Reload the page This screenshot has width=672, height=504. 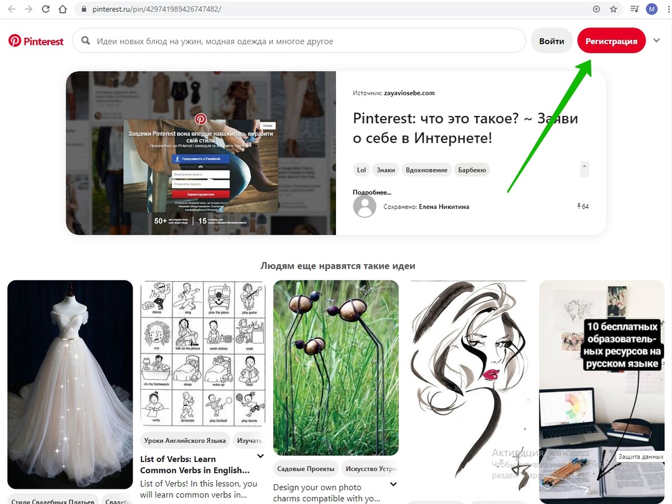pos(45,9)
